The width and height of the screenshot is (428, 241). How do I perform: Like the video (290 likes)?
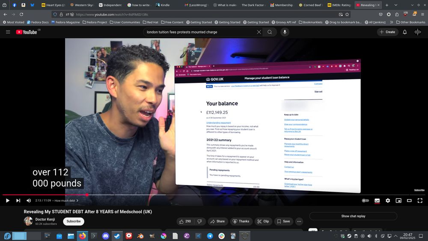click(x=185, y=221)
